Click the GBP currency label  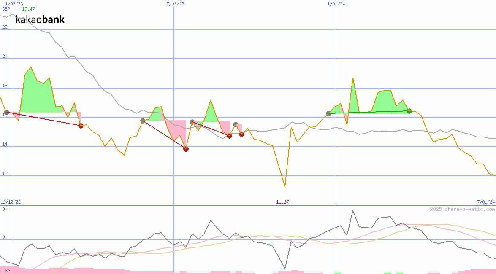point(6,9)
